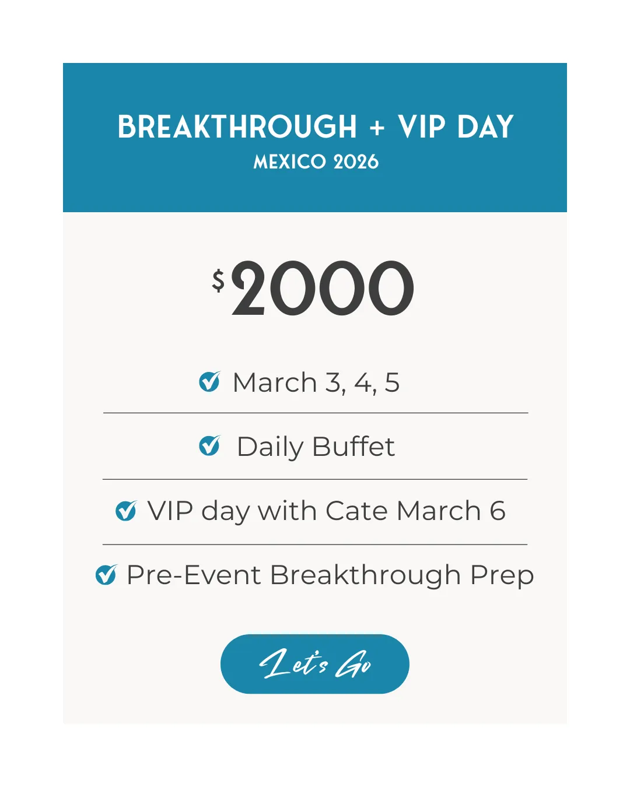Click the plus sign in the heading
Image resolution: width=630 pixels, height=787 pixels.
point(377,128)
